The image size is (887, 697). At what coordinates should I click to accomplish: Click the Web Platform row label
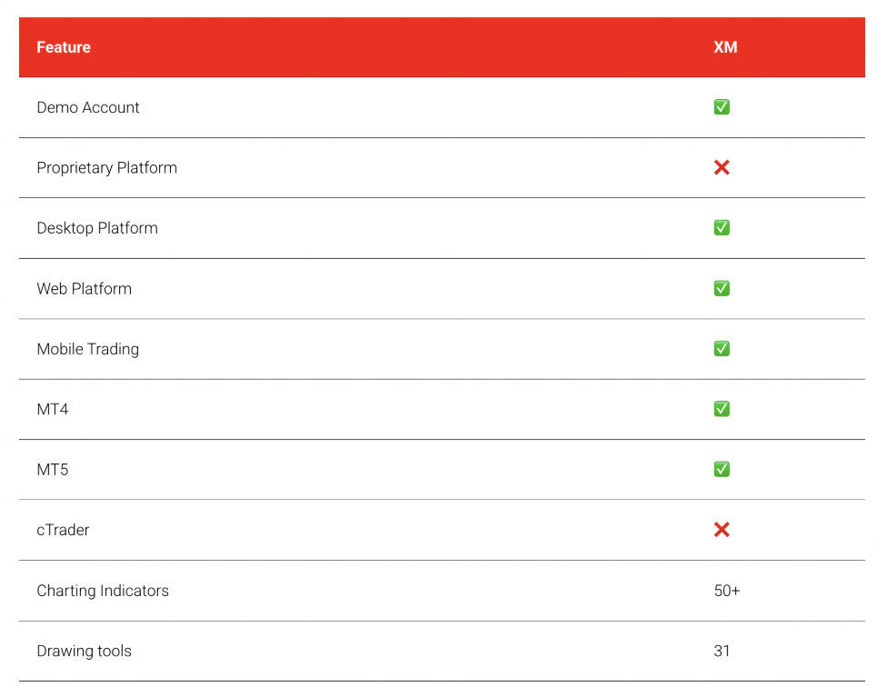click(85, 288)
